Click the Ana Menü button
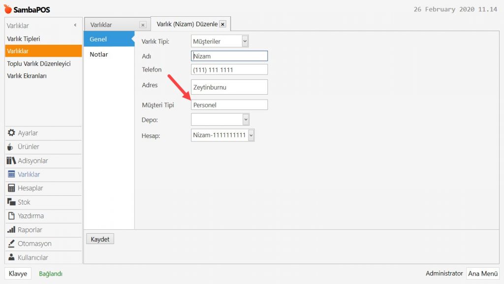 tap(483, 274)
